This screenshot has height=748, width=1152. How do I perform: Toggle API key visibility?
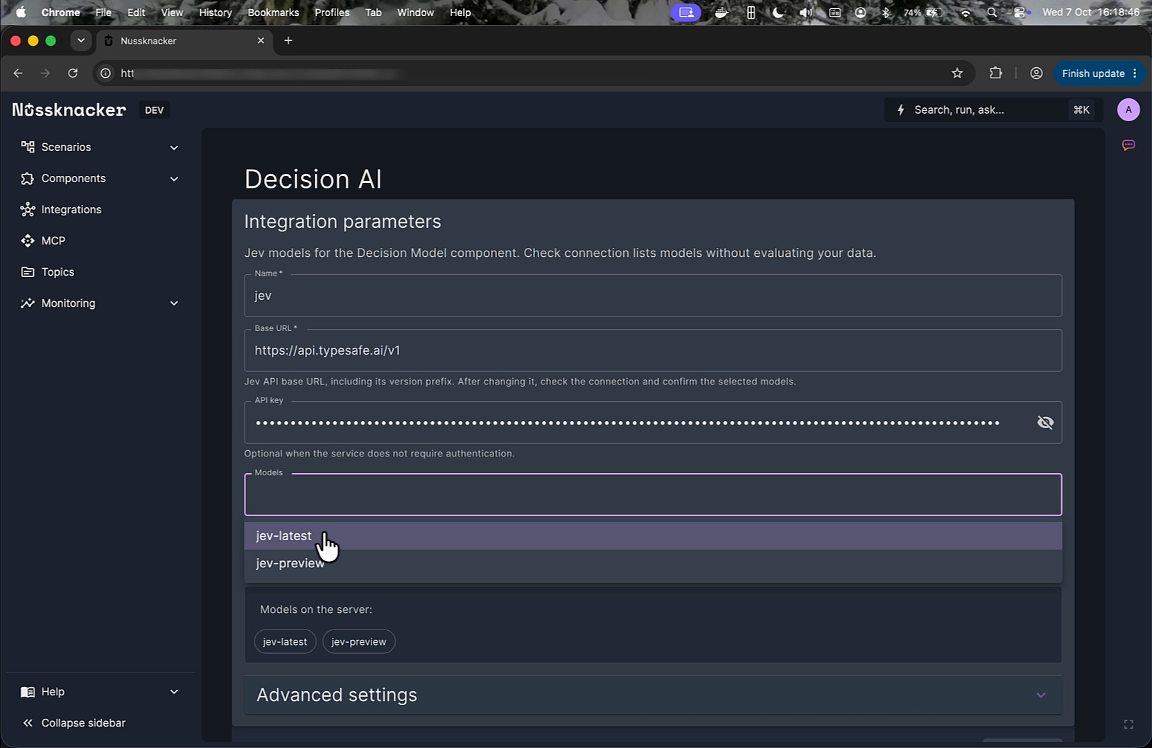point(1045,422)
